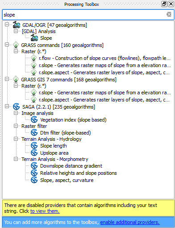Click the icon beside r.slope.aspect under GRASS GIS 7
Image resolution: width=175 pixels, height=228 pixels.
coord(33,100)
